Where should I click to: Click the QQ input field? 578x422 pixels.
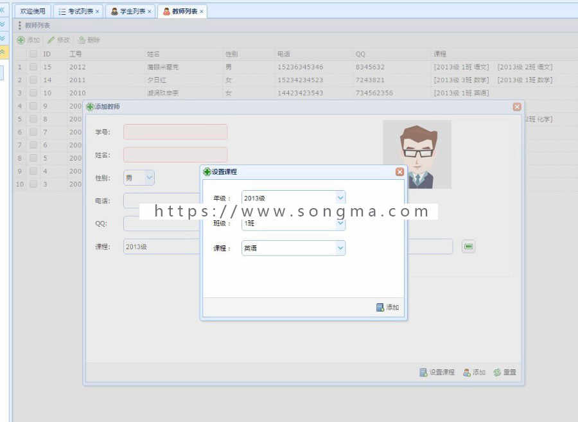point(162,224)
